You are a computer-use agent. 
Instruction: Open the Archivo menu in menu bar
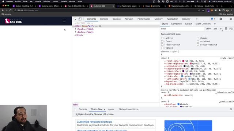18,1
